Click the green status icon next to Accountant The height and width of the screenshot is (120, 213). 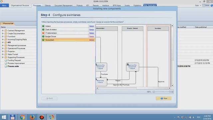(x=43, y=40)
